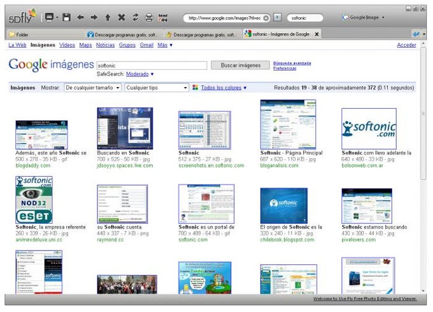Click the printer icon

pyautogui.click(x=149, y=18)
